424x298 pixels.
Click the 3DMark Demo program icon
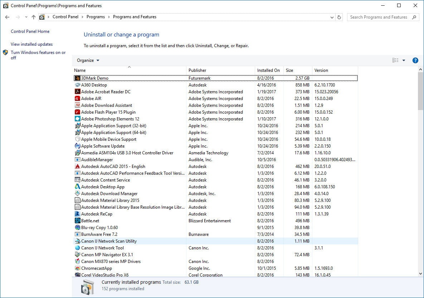77,78
